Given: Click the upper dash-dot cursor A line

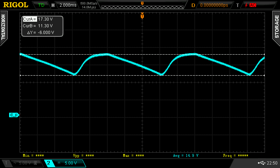Looking at the screenshot, I should coord(142,54).
